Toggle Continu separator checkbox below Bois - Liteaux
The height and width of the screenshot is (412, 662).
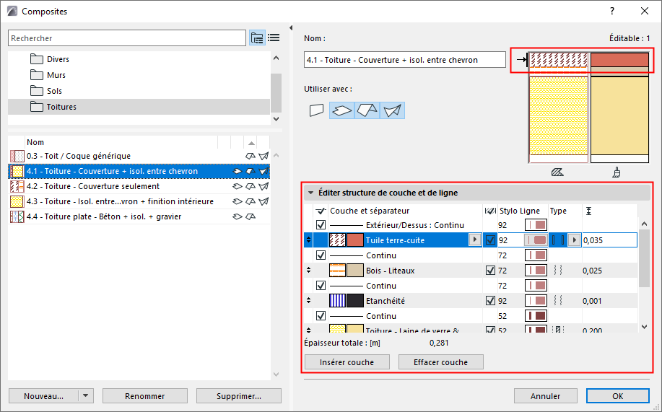[x=321, y=286]
